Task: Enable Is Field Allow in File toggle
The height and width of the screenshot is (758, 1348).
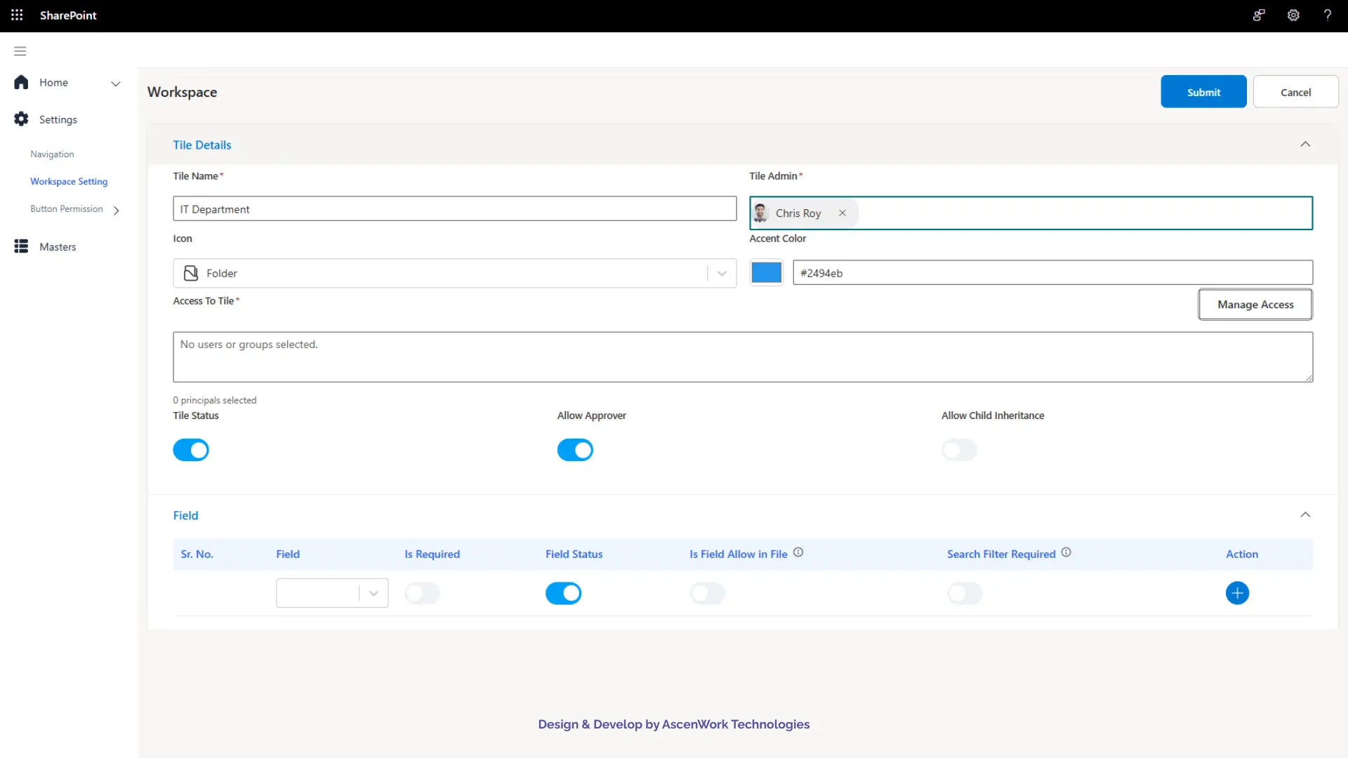Action: click(x=707, y=593)
